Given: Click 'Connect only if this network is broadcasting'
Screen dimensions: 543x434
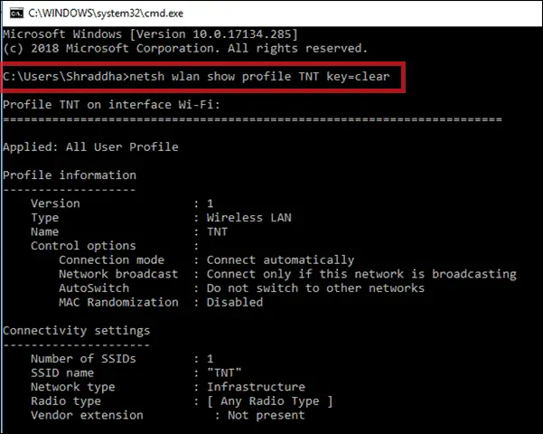Looking at the screenshot, I should pyautogui.click(x=361, y=274).
